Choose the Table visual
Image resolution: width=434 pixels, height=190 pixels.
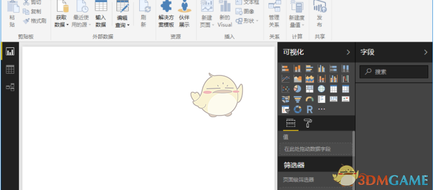(333, 88)
